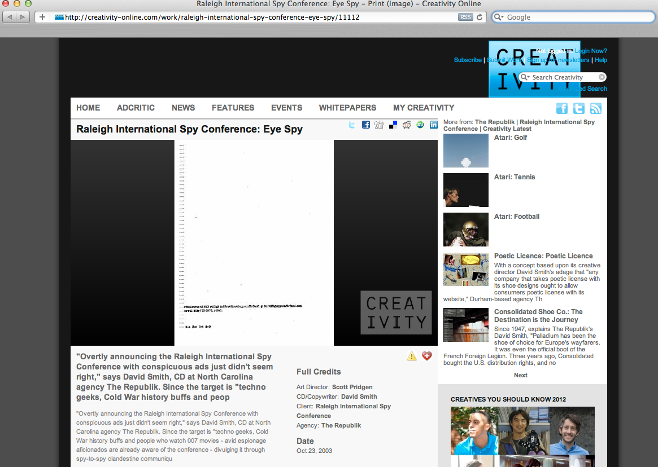Click the Consolidated Shoe Co. thumbnail
Screen dimensions: 658x467
(466, 325)
